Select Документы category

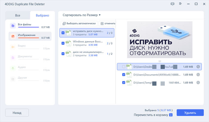[30, 58]
